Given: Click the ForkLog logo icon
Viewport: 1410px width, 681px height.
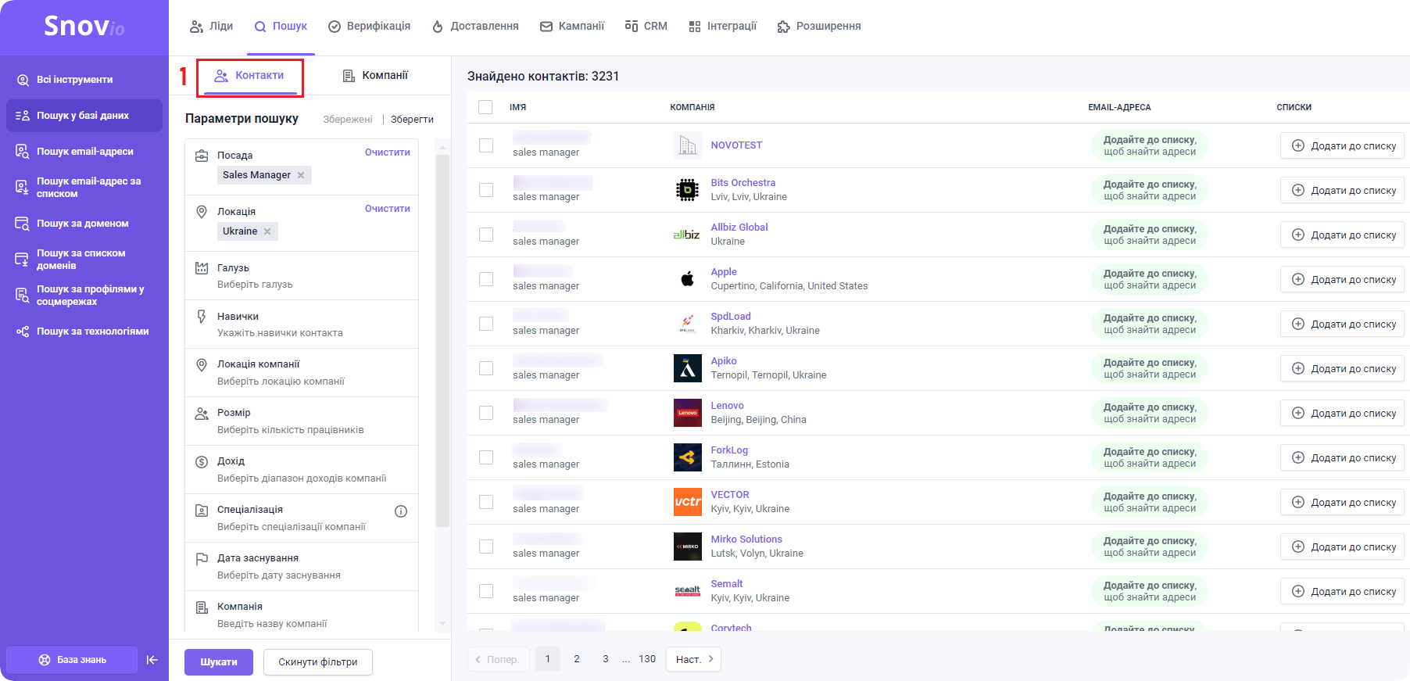Looking at the screenshot, I should pos(688,457).
